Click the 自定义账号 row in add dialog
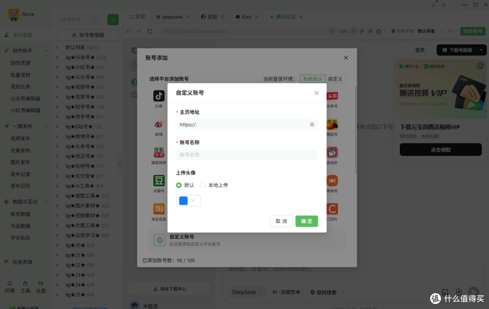Viewport: 489px width, 309px height. click(247, 240)
